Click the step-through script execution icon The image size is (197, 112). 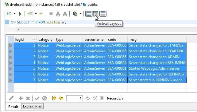(x=30, y=14)
